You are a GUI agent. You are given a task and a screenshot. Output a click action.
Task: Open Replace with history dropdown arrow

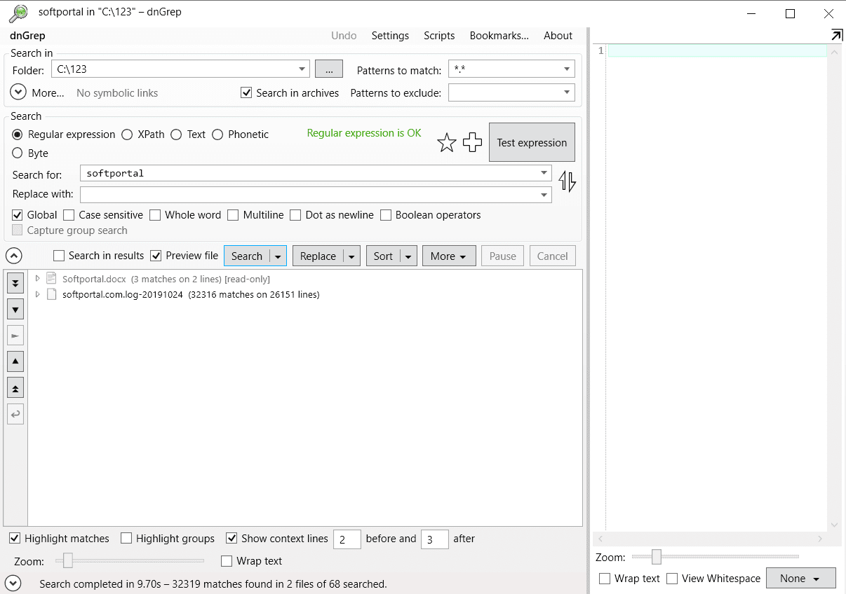(544, 195)
